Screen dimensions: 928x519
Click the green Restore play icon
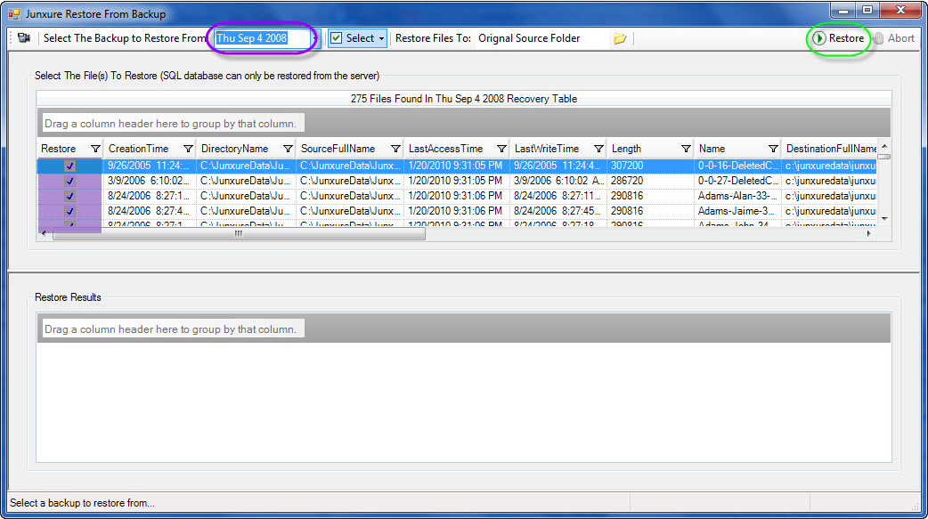click(819, 38)
